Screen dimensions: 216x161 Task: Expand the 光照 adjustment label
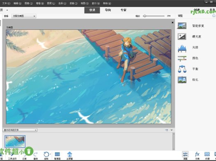[195, 47]
